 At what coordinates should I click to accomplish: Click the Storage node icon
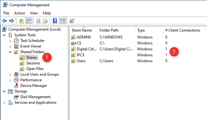(x=10, y=91)
